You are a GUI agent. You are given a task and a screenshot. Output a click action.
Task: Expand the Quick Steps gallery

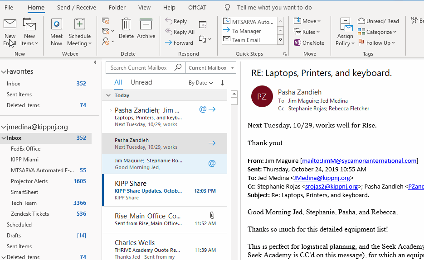280,40
